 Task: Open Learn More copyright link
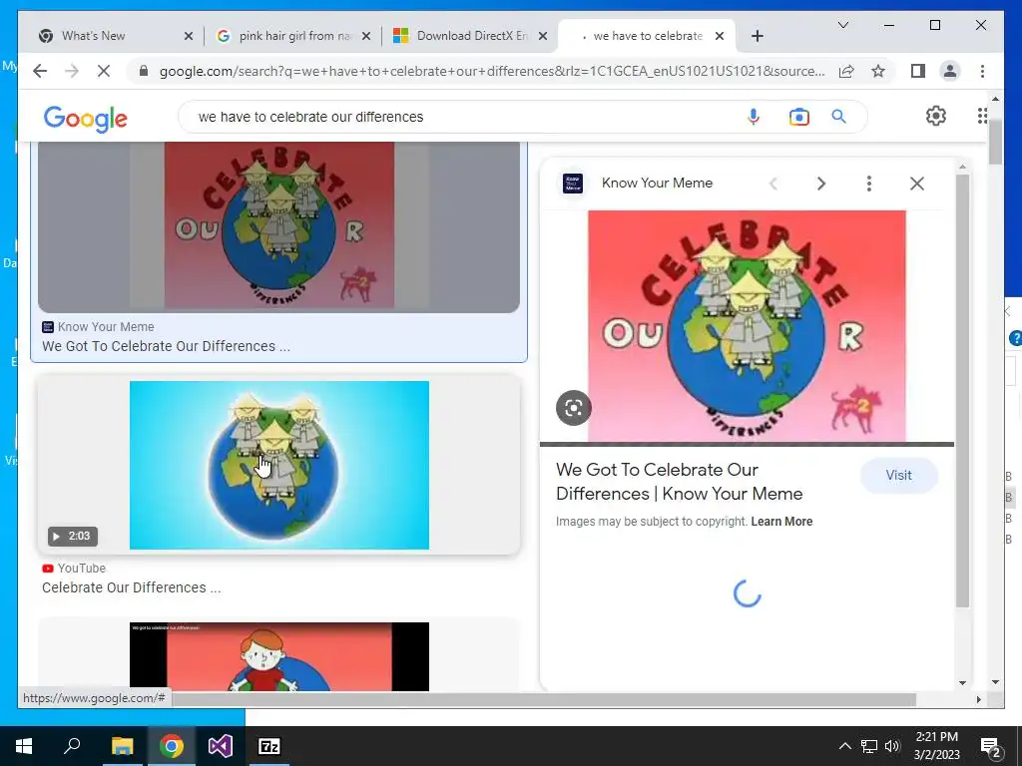pyautogui.click(x=781, y=521)
